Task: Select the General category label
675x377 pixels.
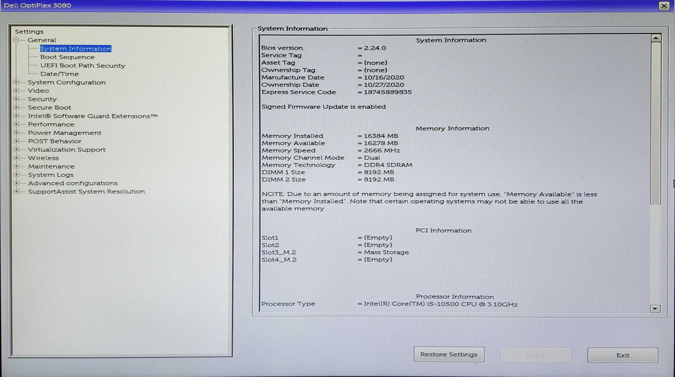Action: 41,40
